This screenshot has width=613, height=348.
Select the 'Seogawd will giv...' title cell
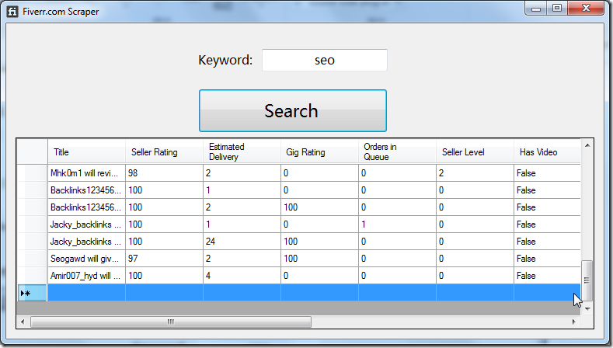[x=86, y=259]
